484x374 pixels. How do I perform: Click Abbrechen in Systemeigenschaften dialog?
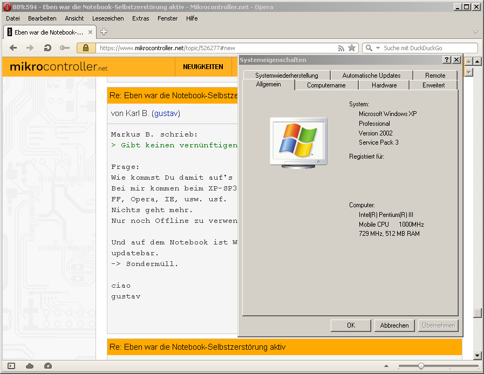click(394, 325)
